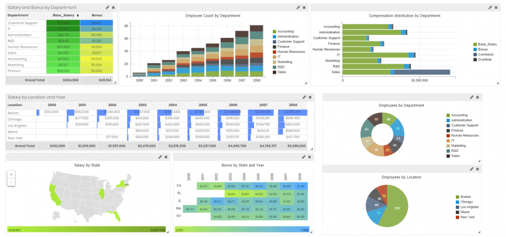The width and height of the screenshot is (506, 237).
Task: Click the Administration donut segment labeled 58
Action: pos(398,128)
